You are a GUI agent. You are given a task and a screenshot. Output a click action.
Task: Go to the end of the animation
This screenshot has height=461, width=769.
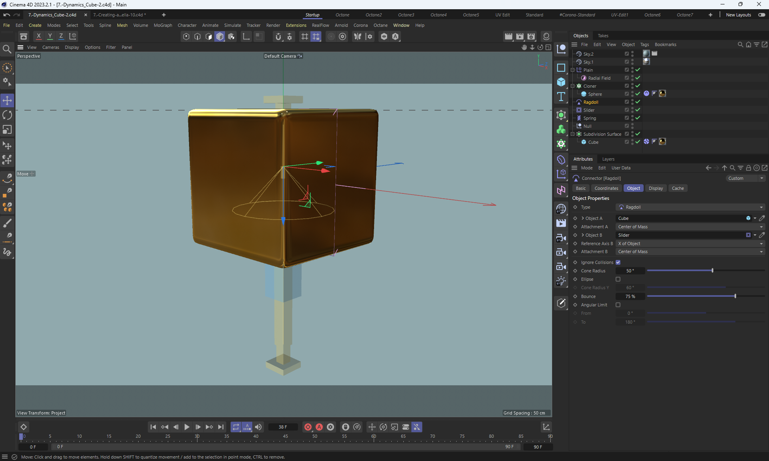(221, 427)
